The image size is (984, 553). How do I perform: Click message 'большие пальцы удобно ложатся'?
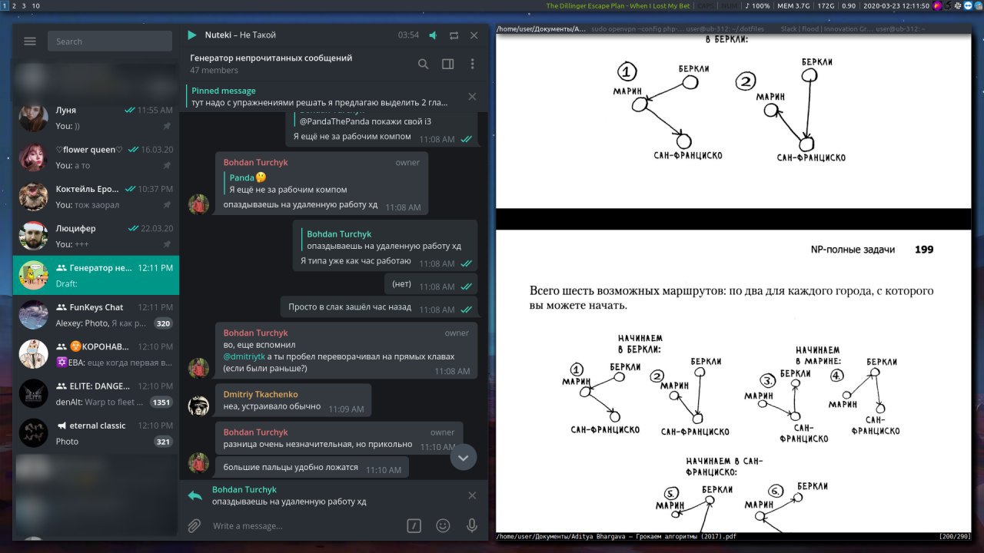click(312, 467)
